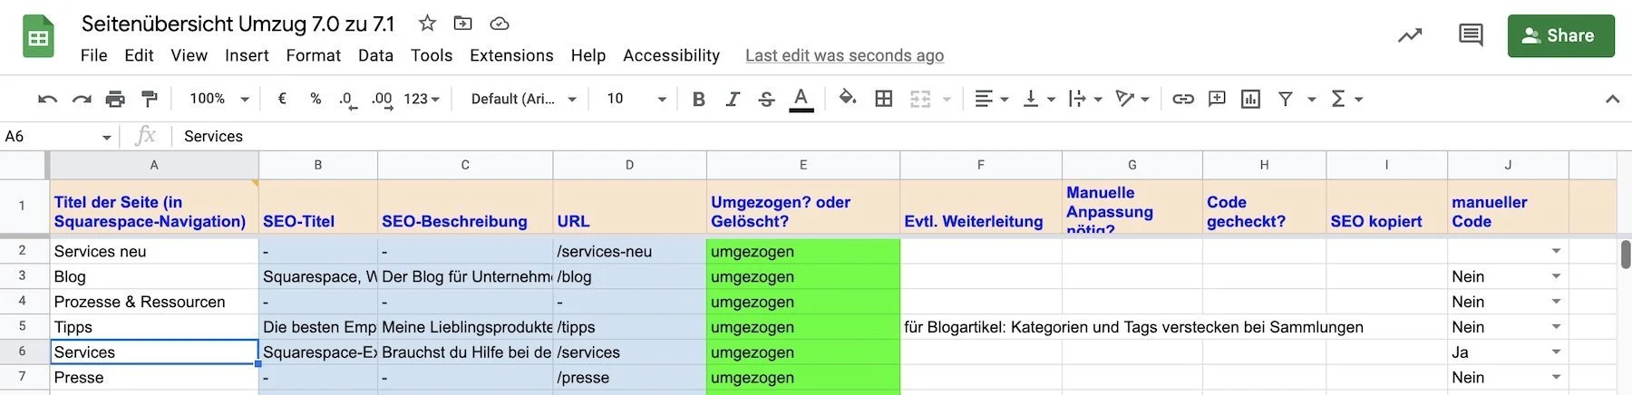The image size is (1632, 395).
Task: Toggle bold formatting
Action: coord(698,99)
